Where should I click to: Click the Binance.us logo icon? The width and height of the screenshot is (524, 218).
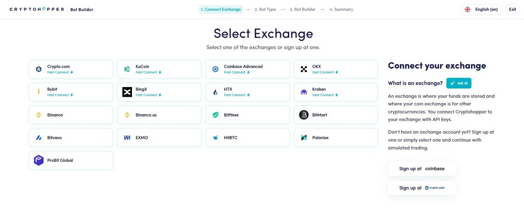[x=127, y=115]
